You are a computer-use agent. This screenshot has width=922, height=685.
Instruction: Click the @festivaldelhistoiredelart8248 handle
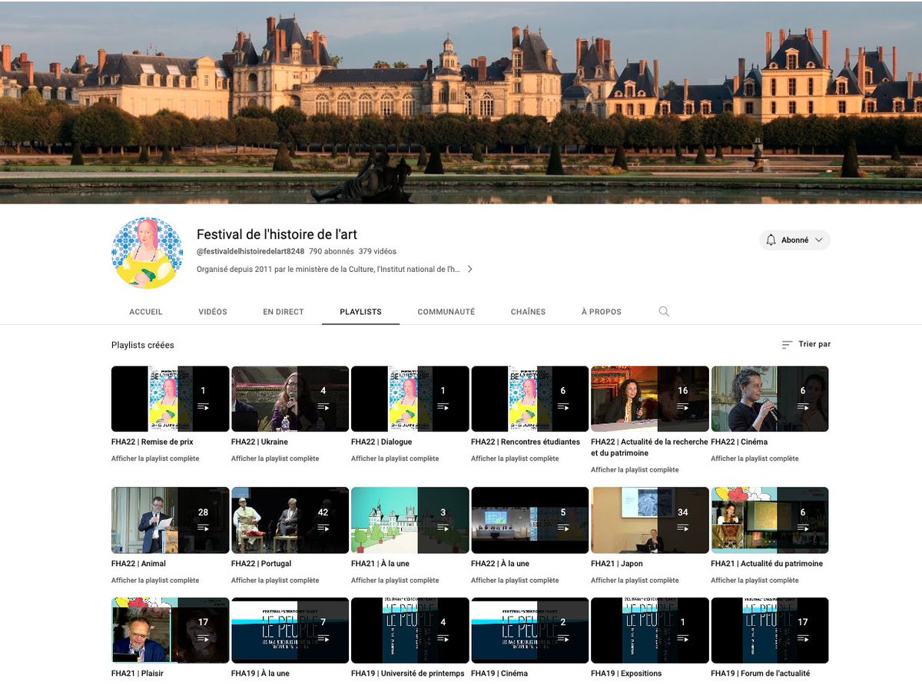click(x=250, y=251)
